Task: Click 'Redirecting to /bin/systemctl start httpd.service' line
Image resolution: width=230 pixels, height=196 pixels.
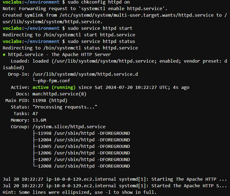Action: tap(69, 35)
